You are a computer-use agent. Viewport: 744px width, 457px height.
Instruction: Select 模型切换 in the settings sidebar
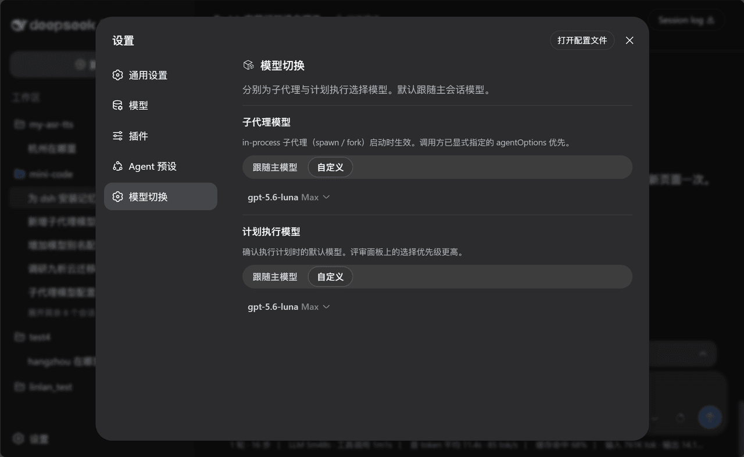point(160,197)
